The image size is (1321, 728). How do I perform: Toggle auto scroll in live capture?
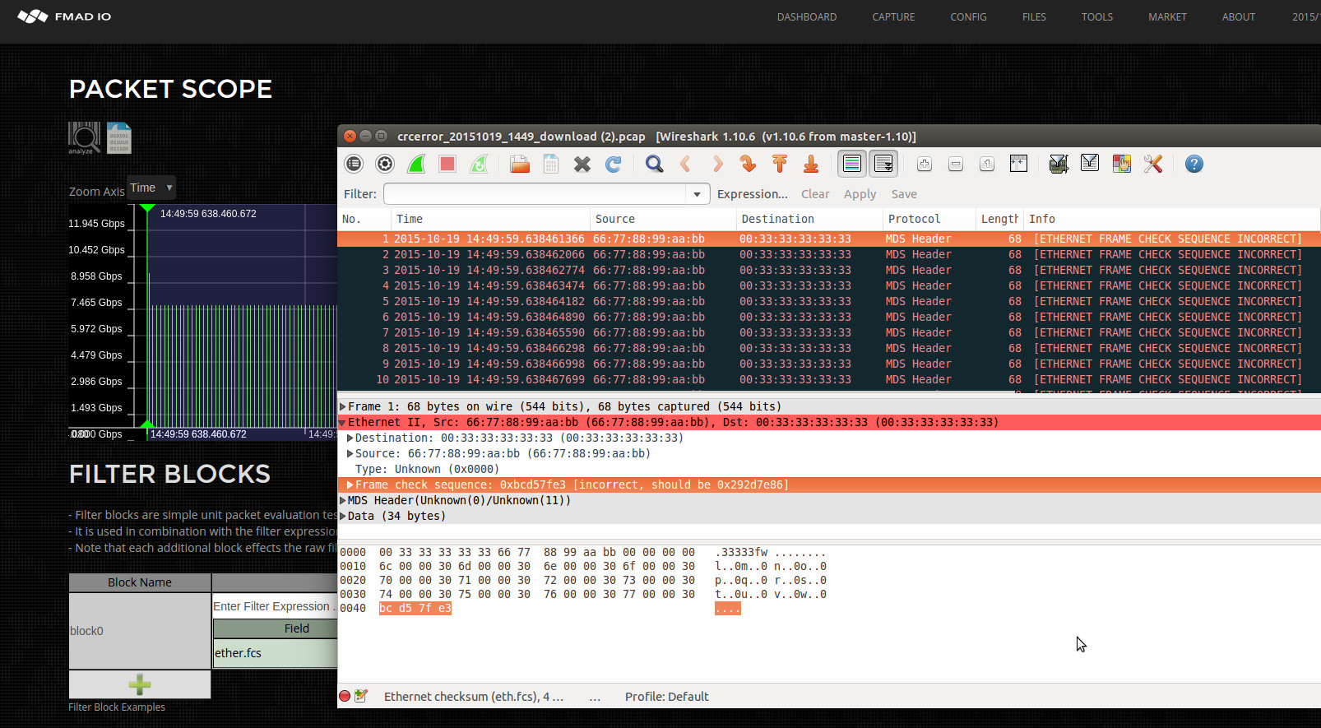(x=883, y=164)
